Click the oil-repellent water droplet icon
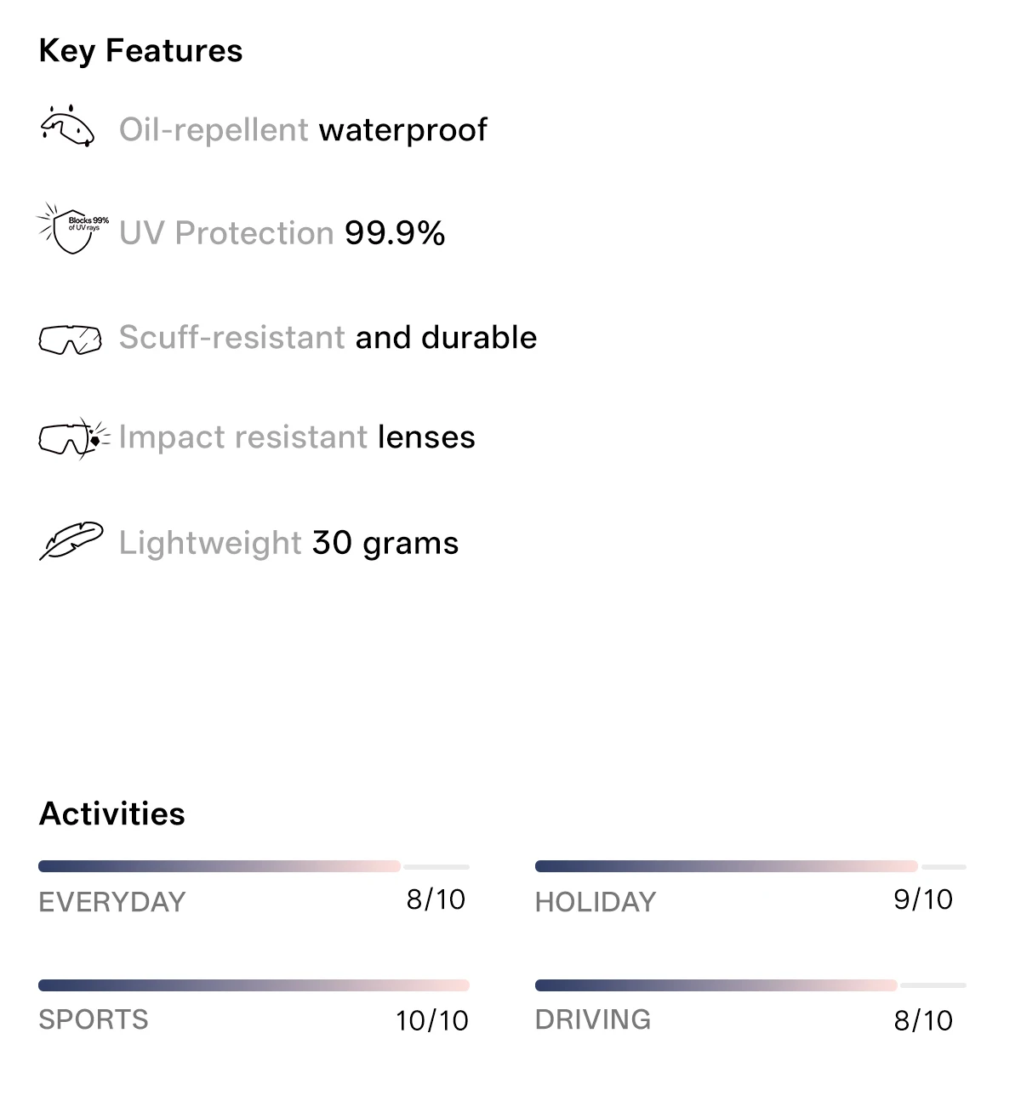This screenshot has width=1021, height=1096. (x=67, y=126)
